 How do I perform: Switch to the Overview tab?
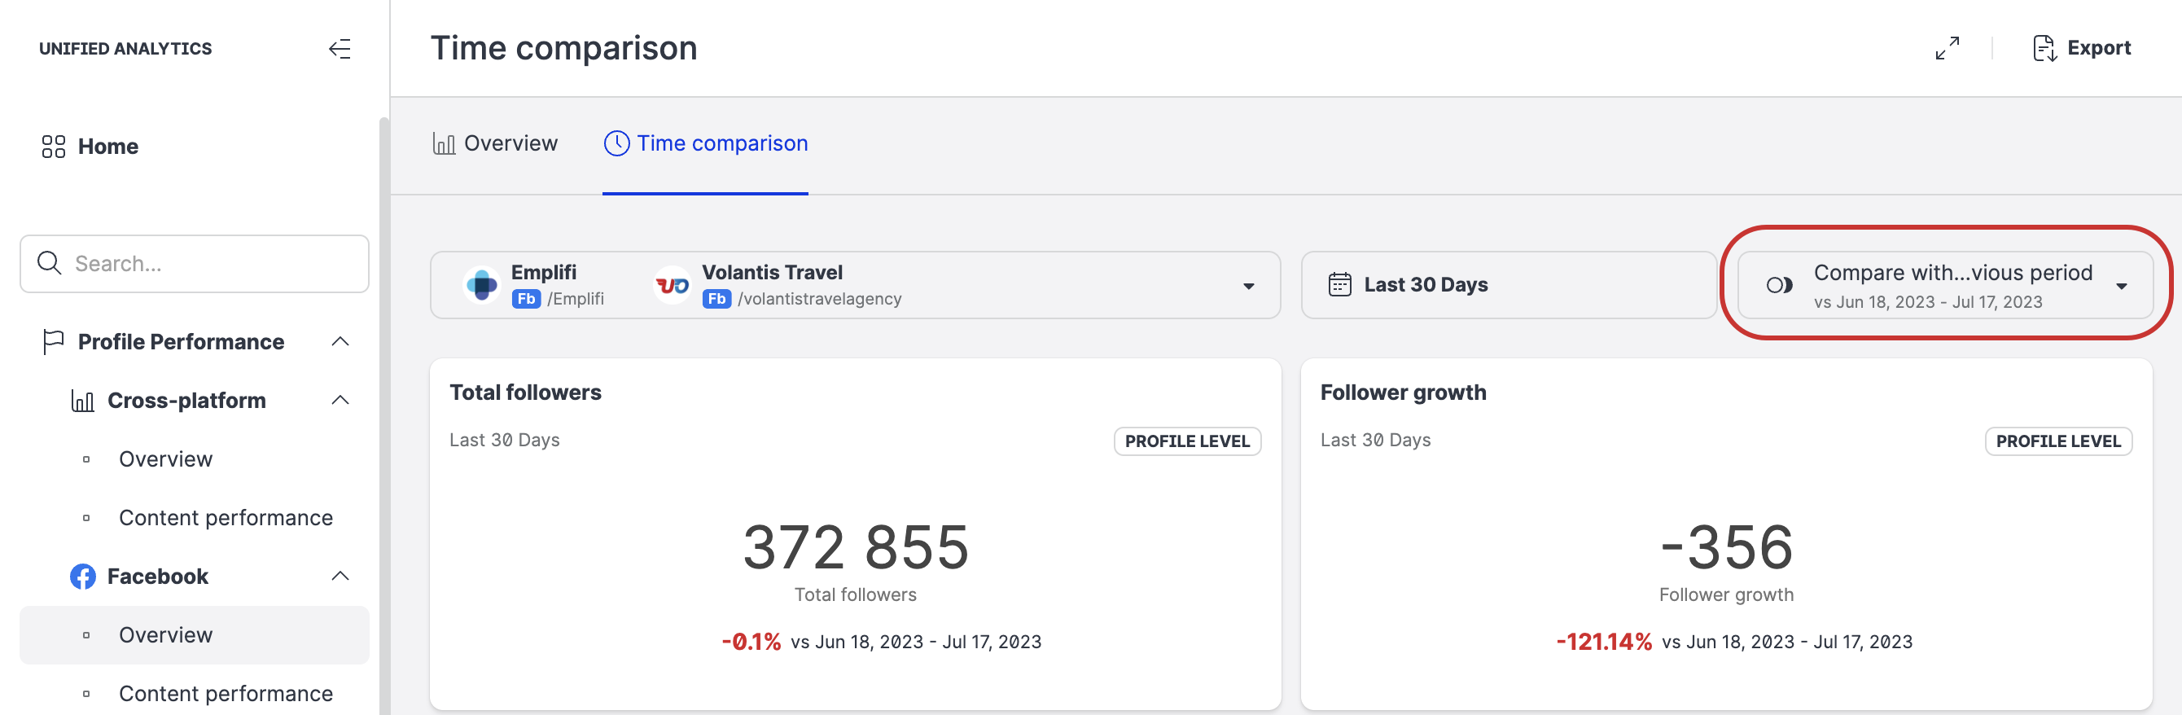coord(496,143)
